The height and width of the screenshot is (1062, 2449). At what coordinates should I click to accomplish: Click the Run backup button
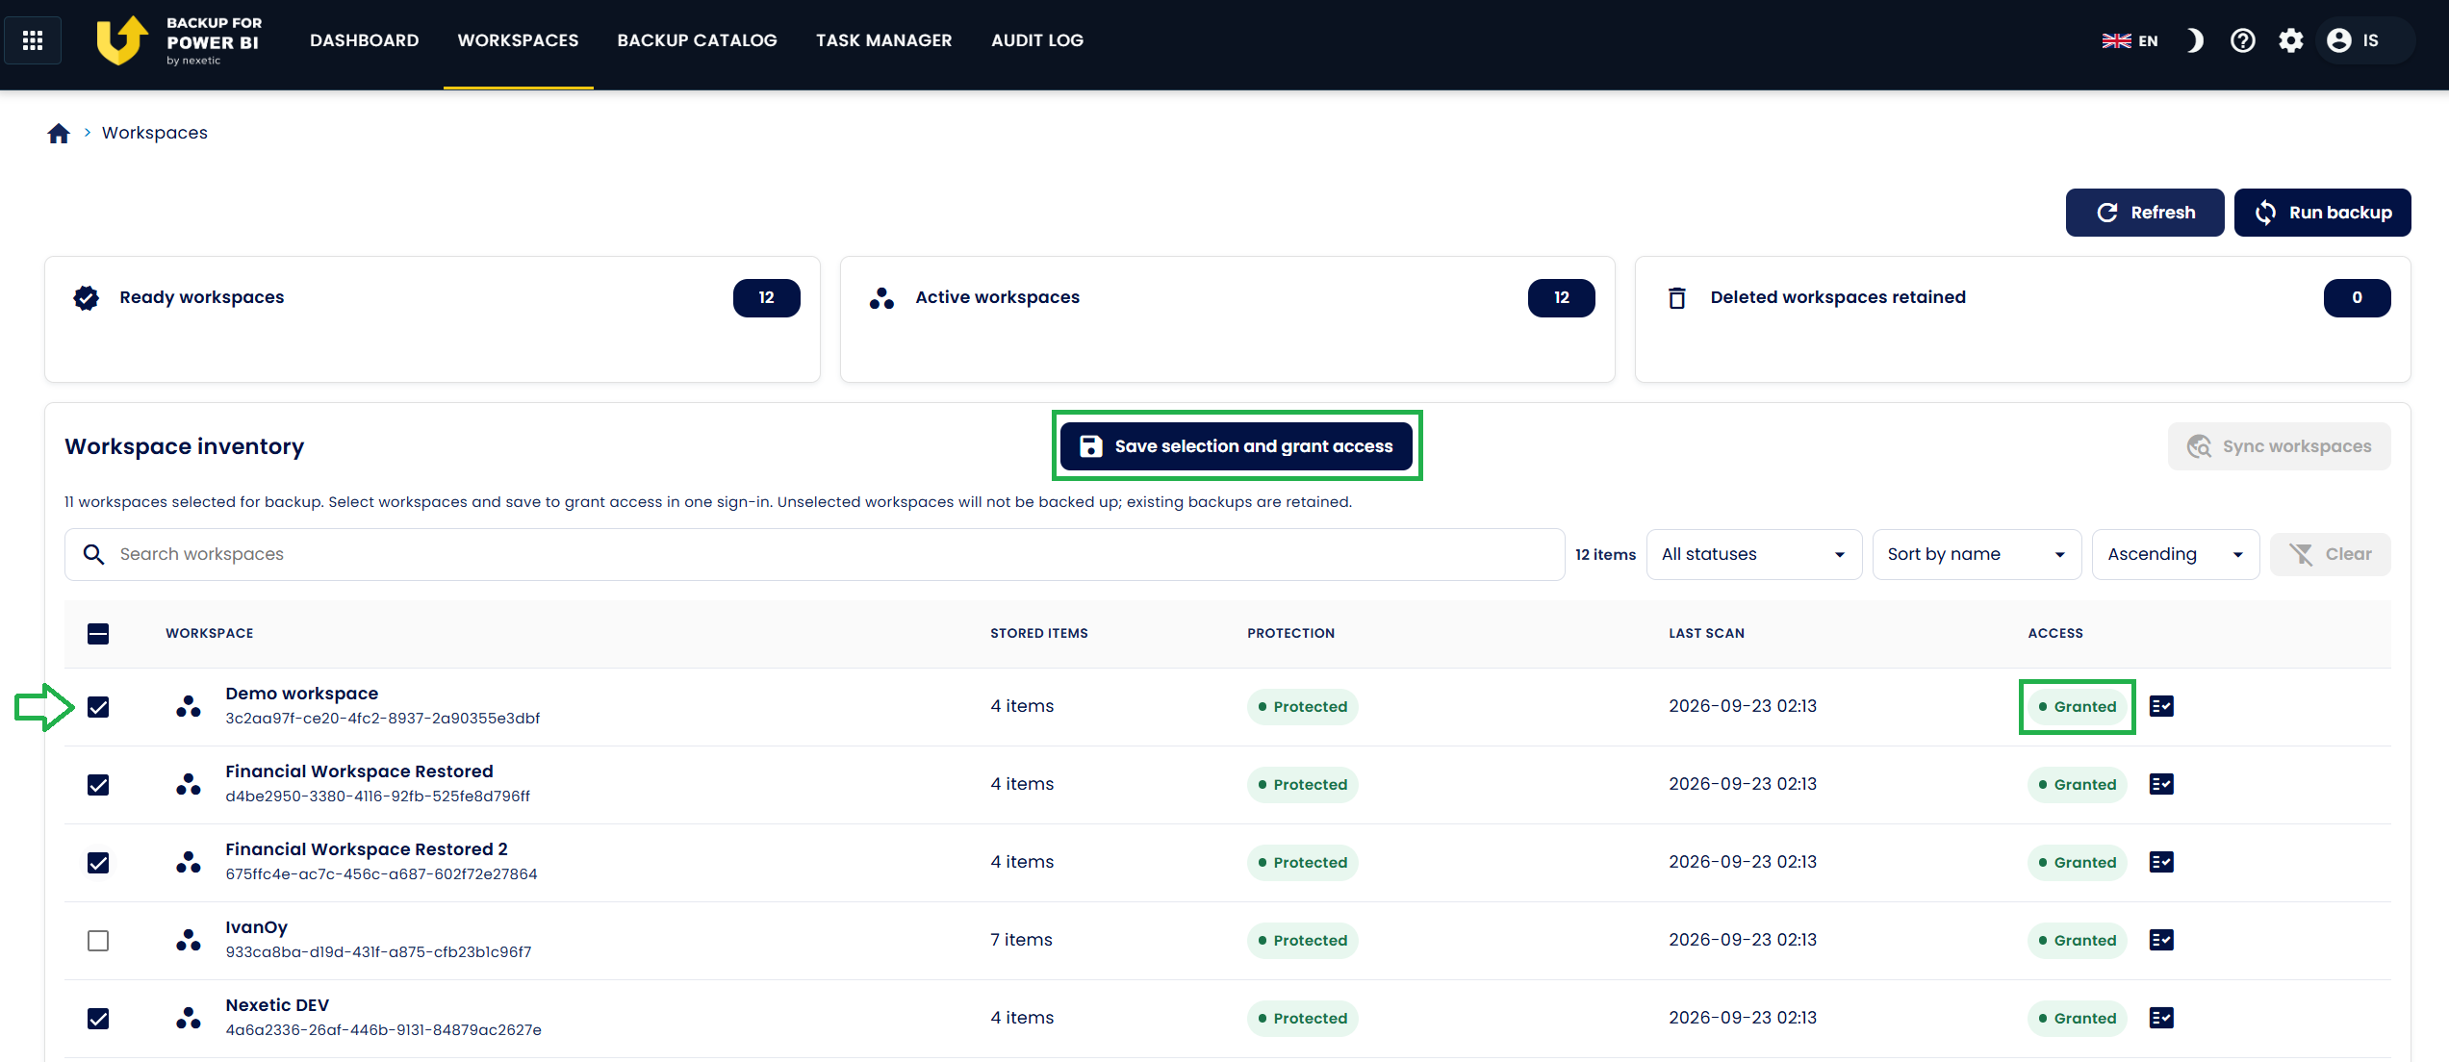tap(2322, 213)
